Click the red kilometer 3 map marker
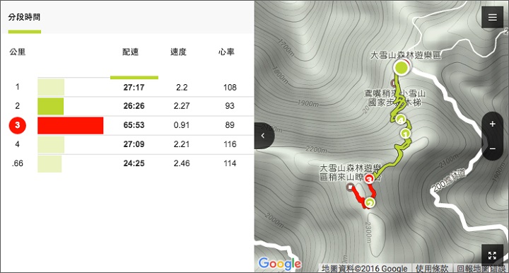 (369, 178)
